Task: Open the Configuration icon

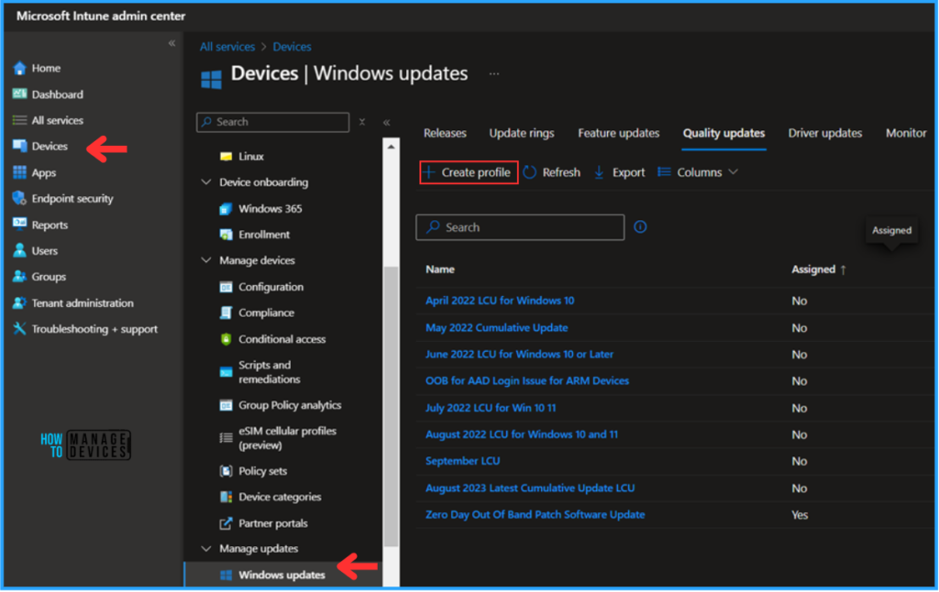Action: 226,287
